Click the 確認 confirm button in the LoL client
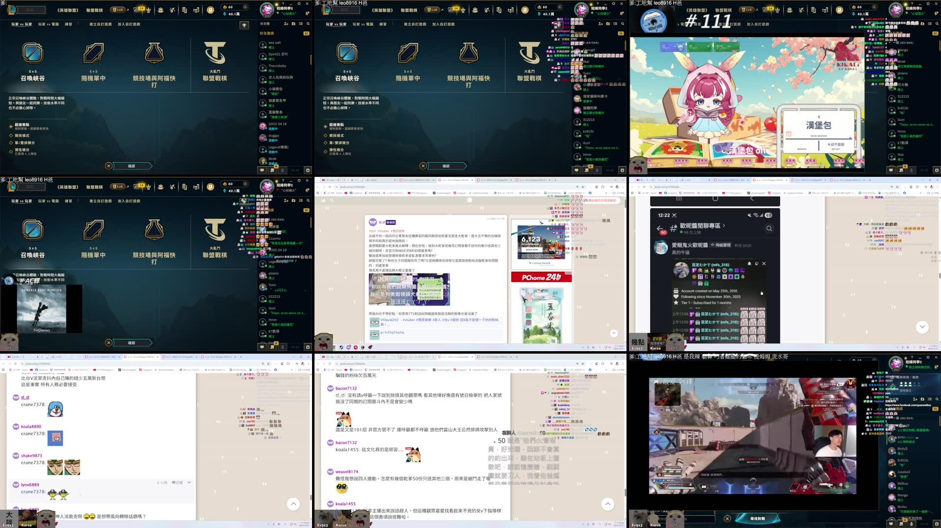Image resolution: width=941 pixels, height=528 pixels. coord(133,166)
